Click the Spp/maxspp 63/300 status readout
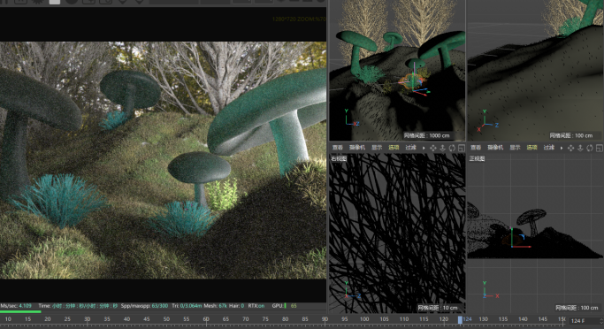 tap(144, 306)
